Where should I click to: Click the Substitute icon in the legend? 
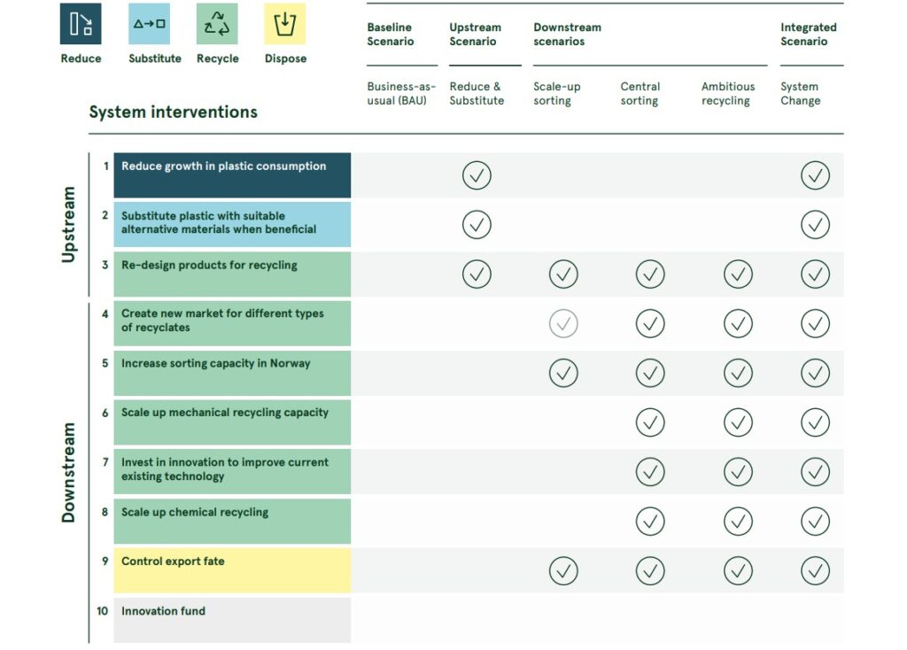tap(149, 24)
